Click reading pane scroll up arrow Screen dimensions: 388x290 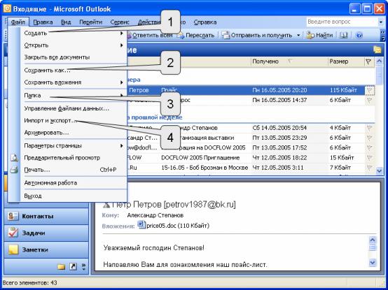(x=373, y=240)
